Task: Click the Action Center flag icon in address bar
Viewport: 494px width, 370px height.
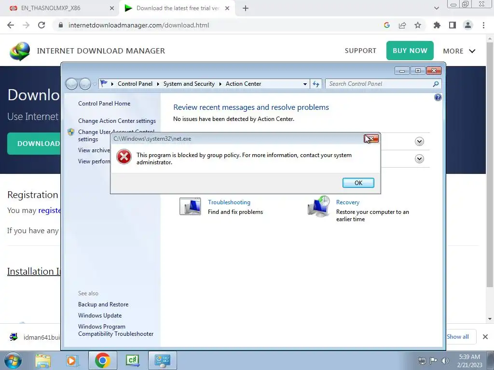Action: [x=104, y=83]
